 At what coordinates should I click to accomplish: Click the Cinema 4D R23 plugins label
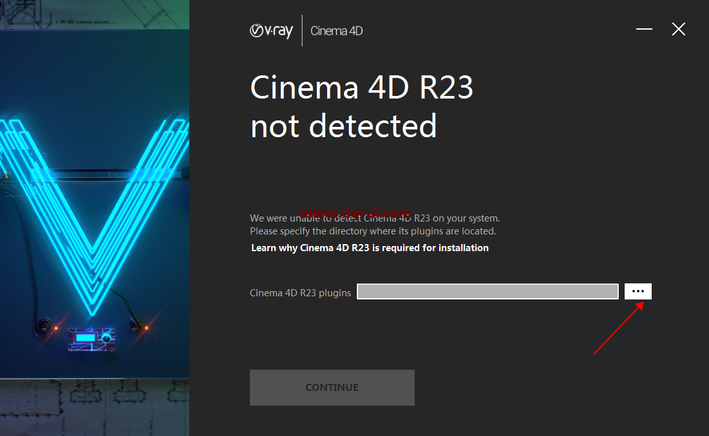300,292
